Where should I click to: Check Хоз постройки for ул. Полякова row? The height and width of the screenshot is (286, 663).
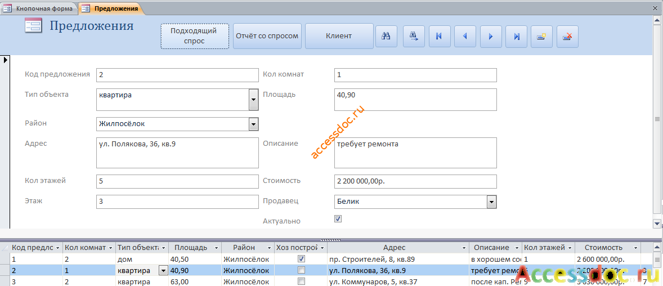(302, 270)
